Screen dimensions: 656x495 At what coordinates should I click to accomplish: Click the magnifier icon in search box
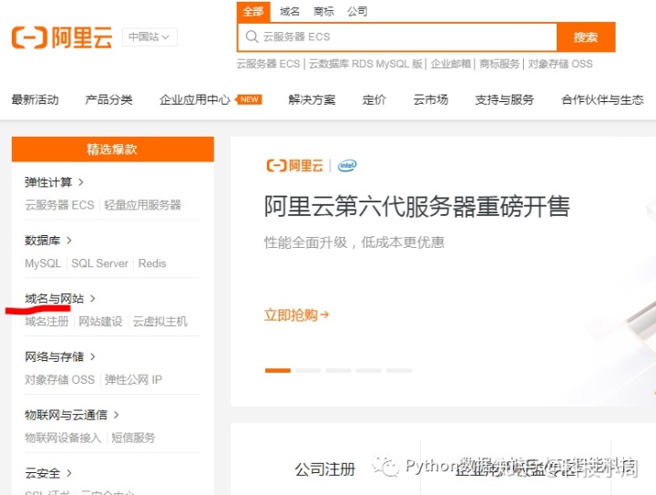tap(251, 36)
